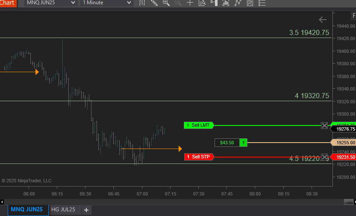Open the Data Box icon

(202, 3)
